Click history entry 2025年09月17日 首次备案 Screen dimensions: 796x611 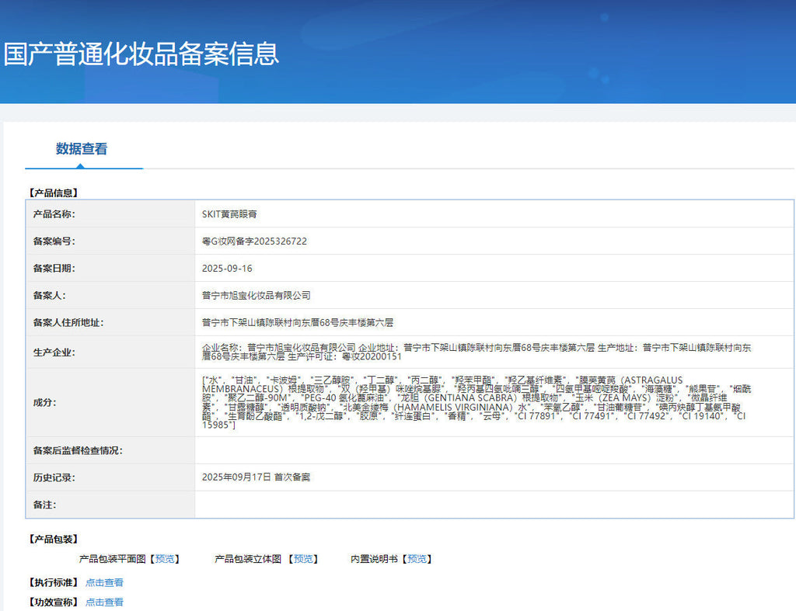tap(257, 477)
